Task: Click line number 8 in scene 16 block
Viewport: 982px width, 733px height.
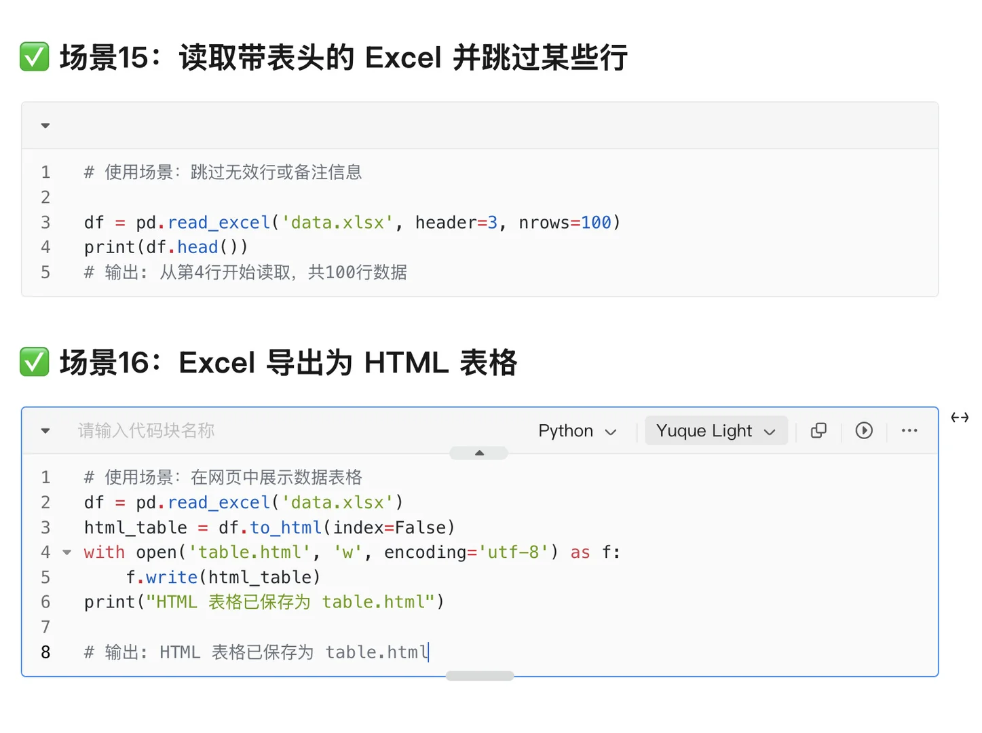Action: (45, 652)
